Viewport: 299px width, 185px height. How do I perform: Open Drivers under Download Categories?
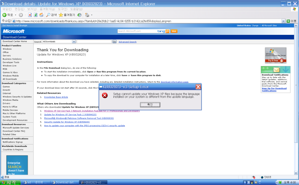pos(6,103)
